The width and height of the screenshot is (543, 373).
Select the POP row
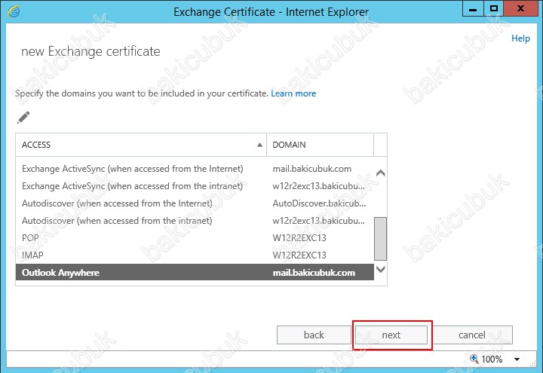coord(195,238)
